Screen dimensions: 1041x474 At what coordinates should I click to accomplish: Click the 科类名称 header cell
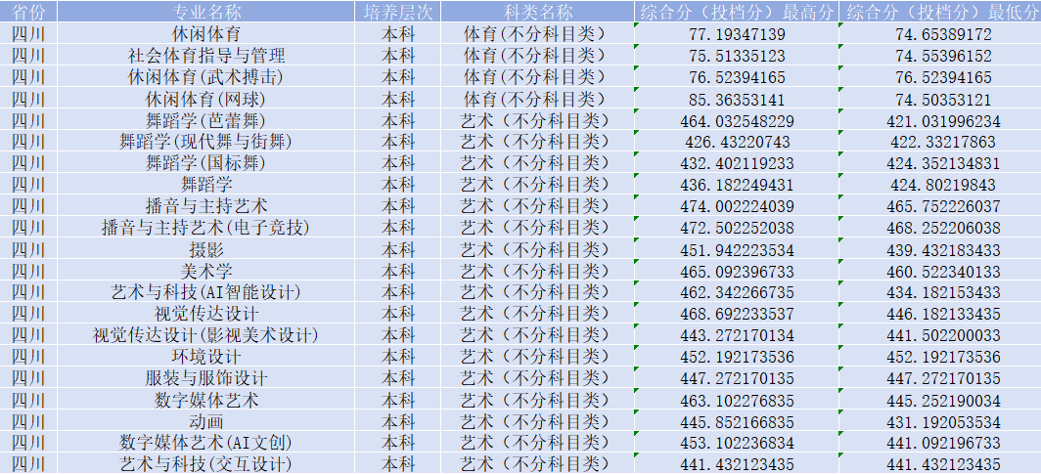537,12
